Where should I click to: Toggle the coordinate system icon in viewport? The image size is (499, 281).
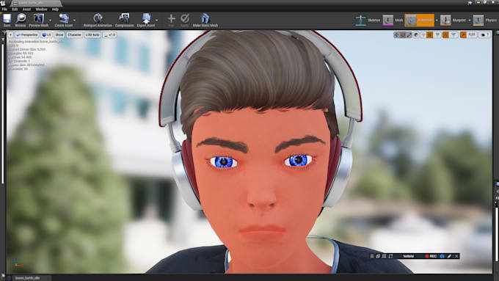point(416,34)
